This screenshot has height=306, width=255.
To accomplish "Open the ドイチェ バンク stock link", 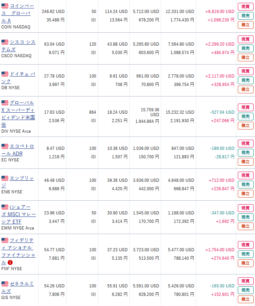I will [x=18, y=78].
